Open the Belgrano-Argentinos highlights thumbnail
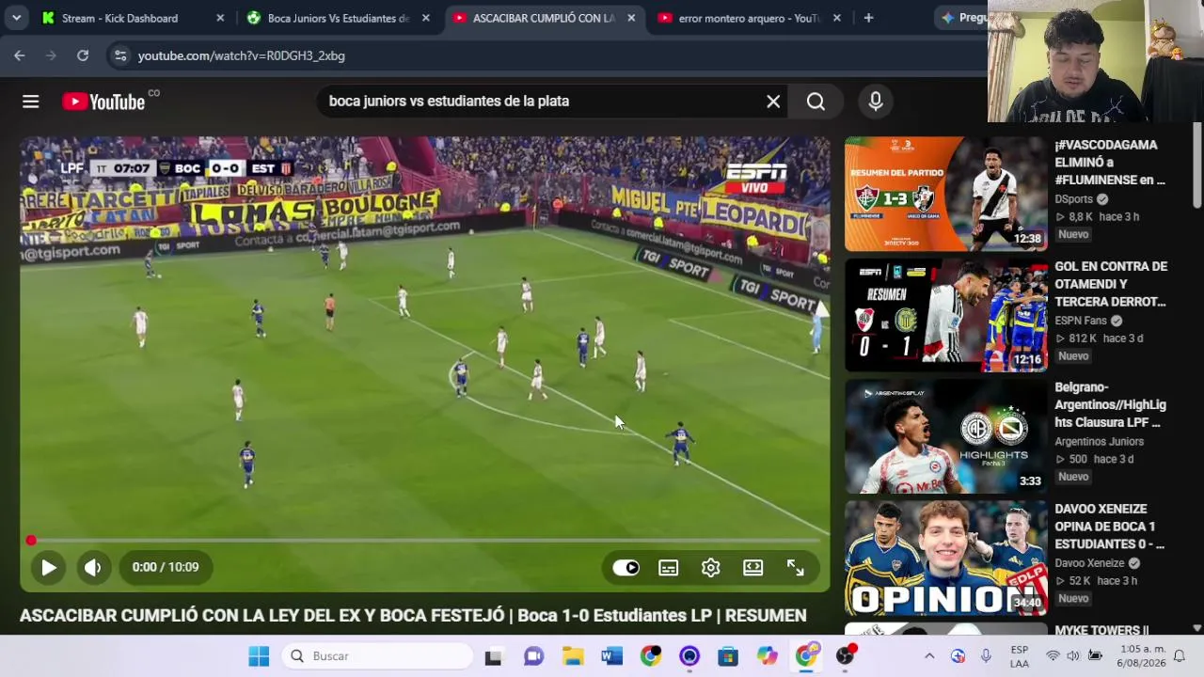 tap(945, 437)
